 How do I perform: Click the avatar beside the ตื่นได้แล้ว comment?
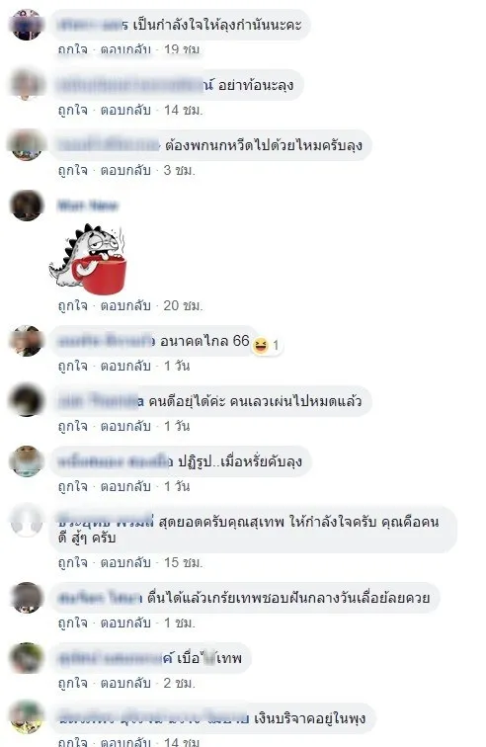tap(27, 598)
